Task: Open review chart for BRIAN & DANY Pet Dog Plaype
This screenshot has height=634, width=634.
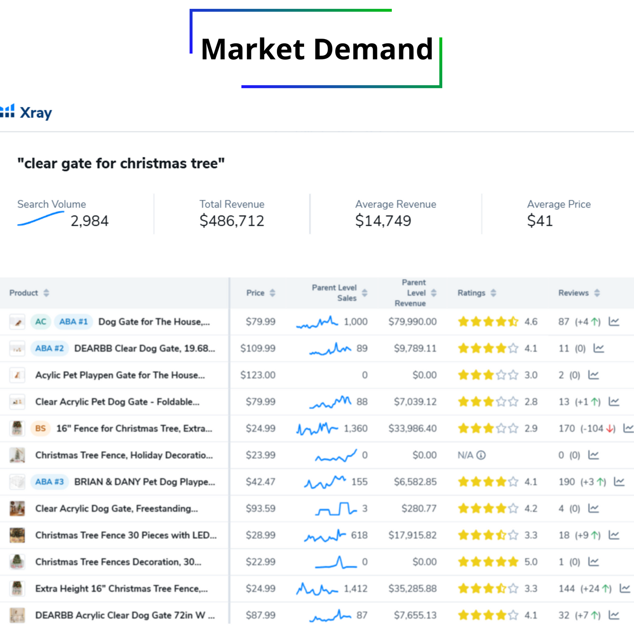Action: pyautogui.click(x=619, y=482)
